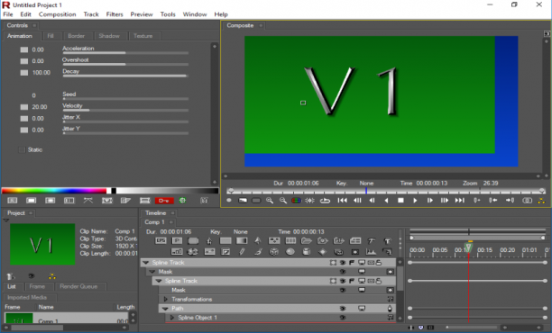Toggle the RGB channels icon
552x333 pixels.
click(296, 200)
